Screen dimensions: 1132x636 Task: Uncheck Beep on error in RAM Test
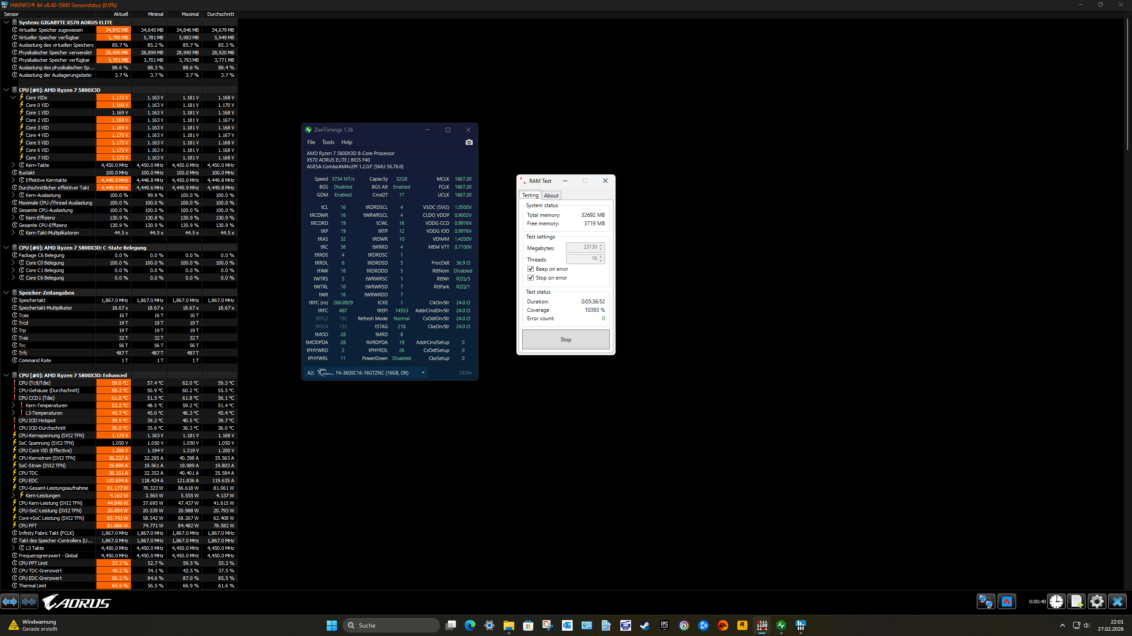[x=531, y=269]
